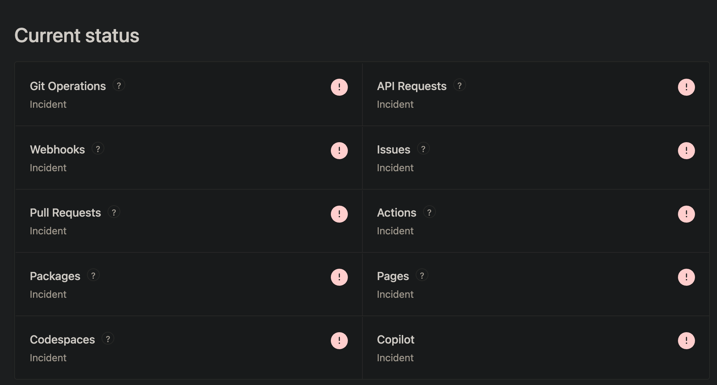Click the help icon beside Issues
717x385 pixels.
(423, 149)
